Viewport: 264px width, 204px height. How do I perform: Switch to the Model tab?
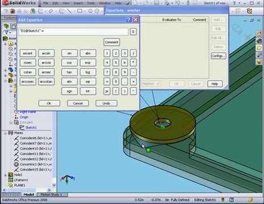coord(29,194)
